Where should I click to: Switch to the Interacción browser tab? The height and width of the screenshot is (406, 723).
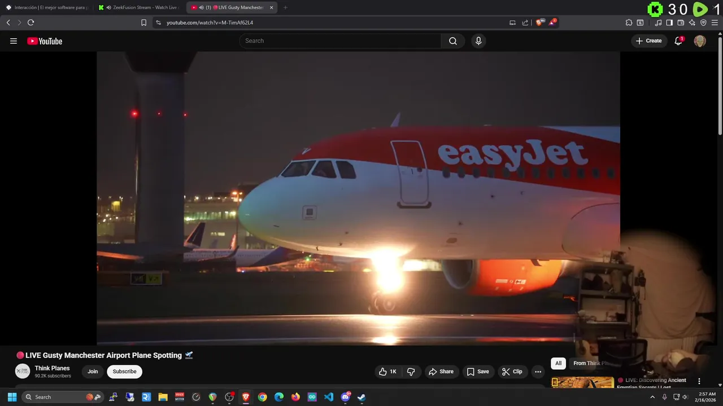[47, 7]
